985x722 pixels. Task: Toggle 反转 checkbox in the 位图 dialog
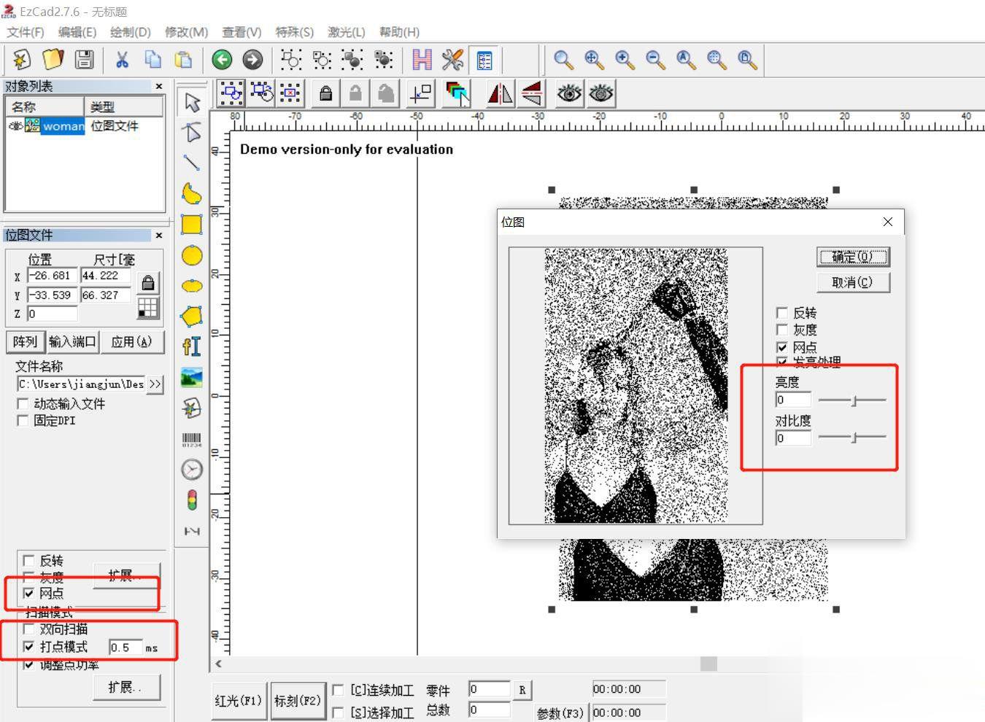782,313
